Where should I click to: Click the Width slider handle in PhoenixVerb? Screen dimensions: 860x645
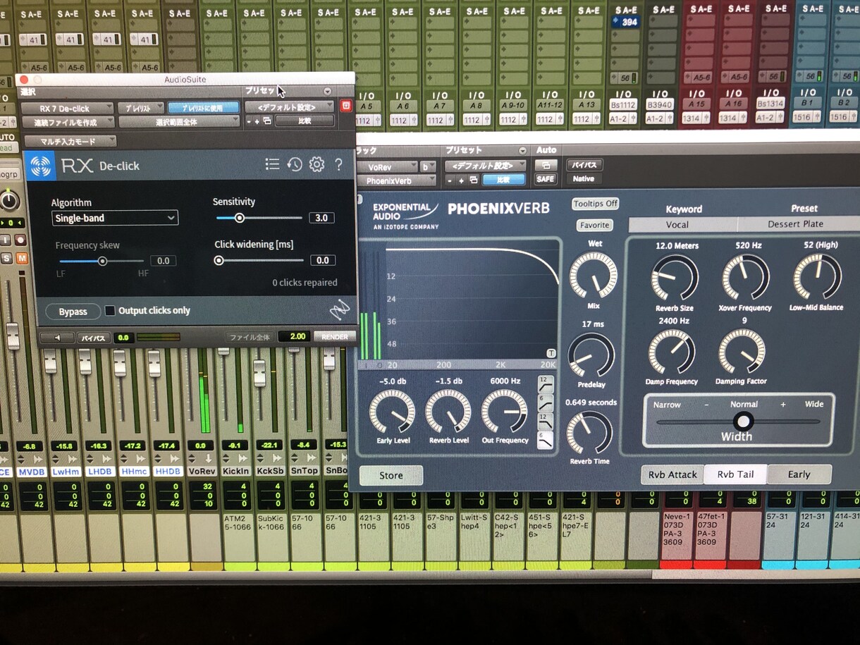point(743,422)
